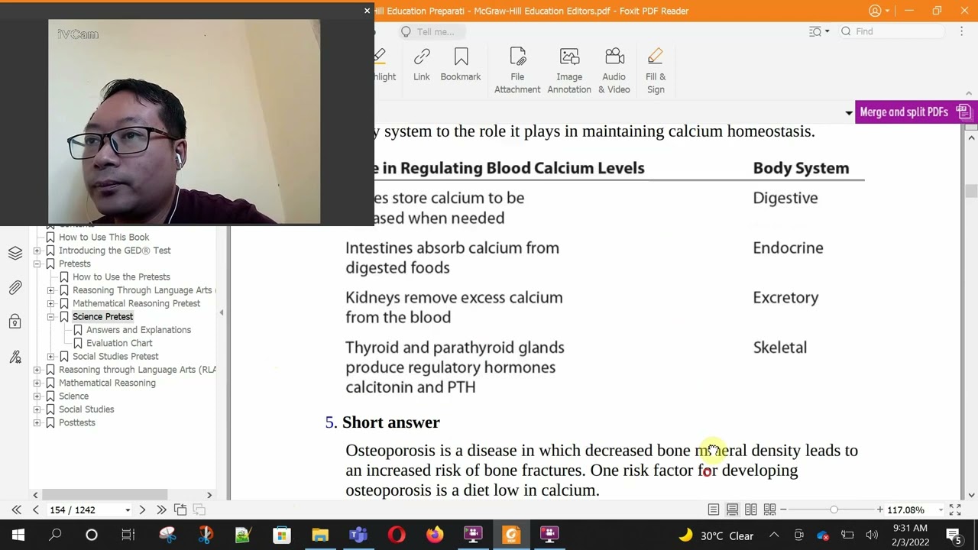This screenshot has width=978, height=550.
Task: Expand Reasoning Through Language Arts pretest node
Action: [x=50, y=290]
